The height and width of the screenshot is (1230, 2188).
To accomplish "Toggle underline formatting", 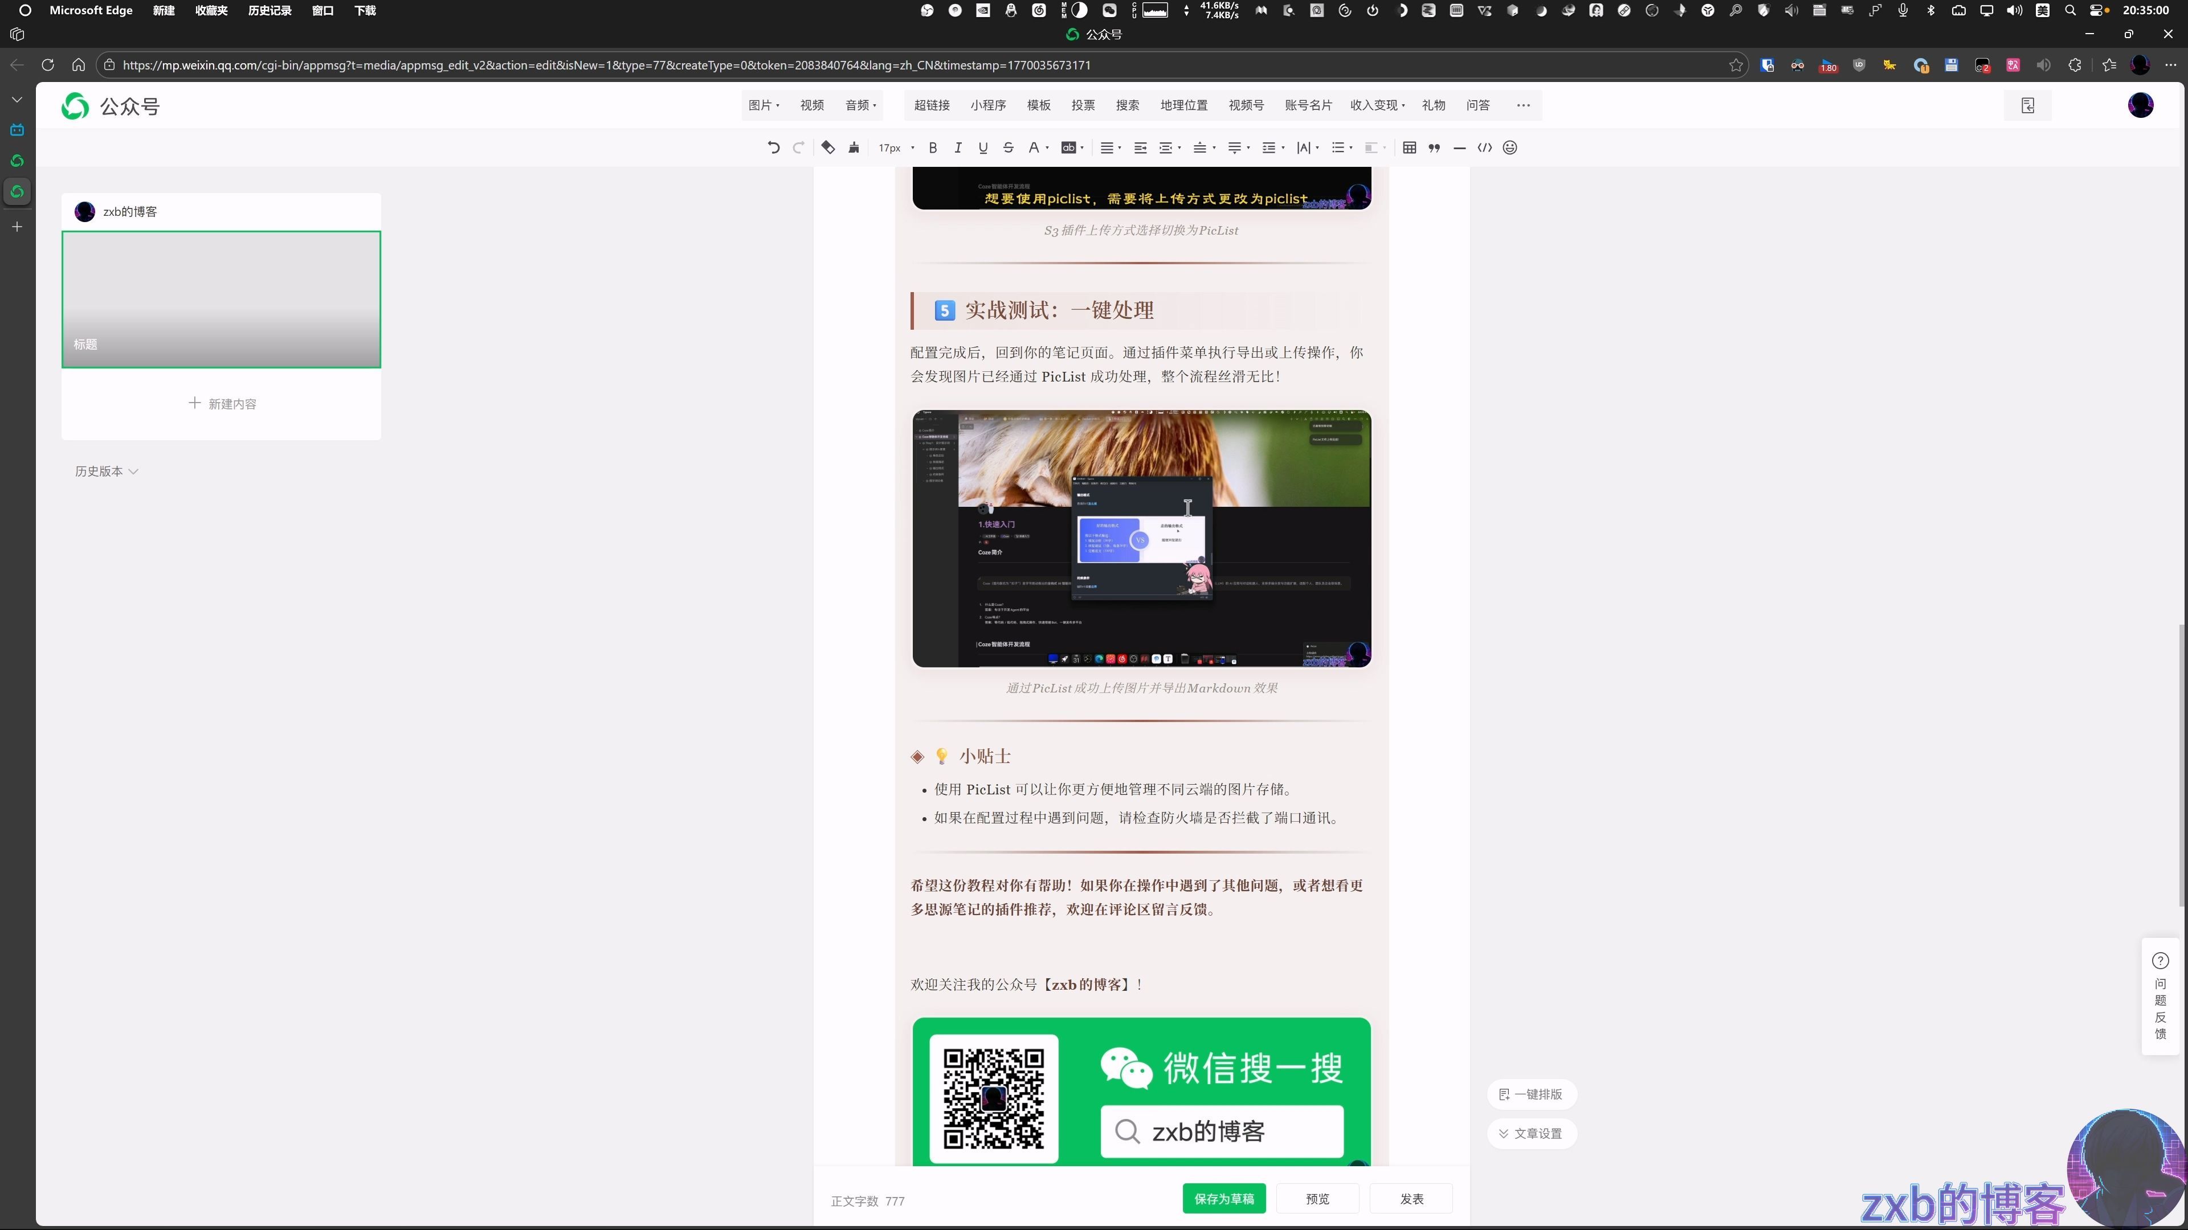I will [x=983, y=147].
